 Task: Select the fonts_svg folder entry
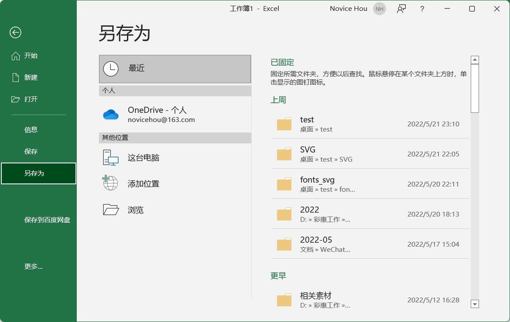point(370,184)
